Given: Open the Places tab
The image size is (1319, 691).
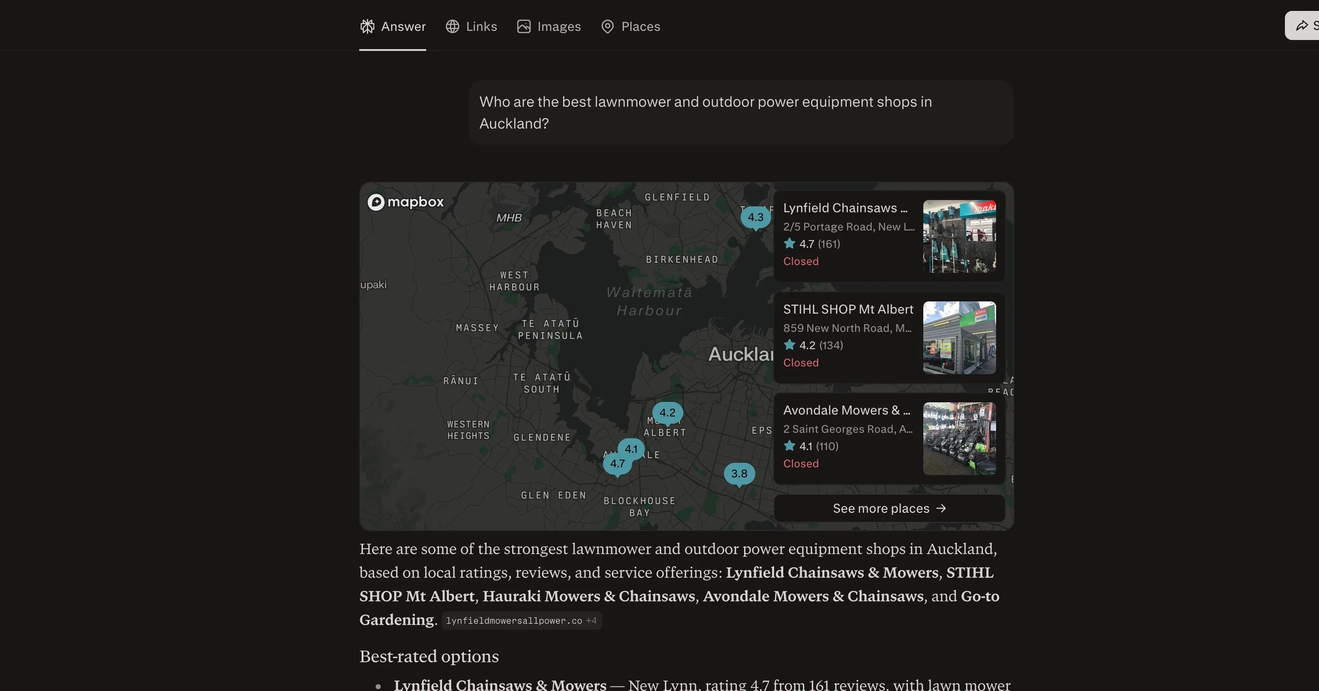Looking at the screenshot, I should click(x=630, y=26).
